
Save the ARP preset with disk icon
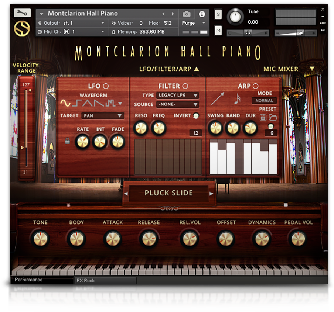[x=263, y=117]
